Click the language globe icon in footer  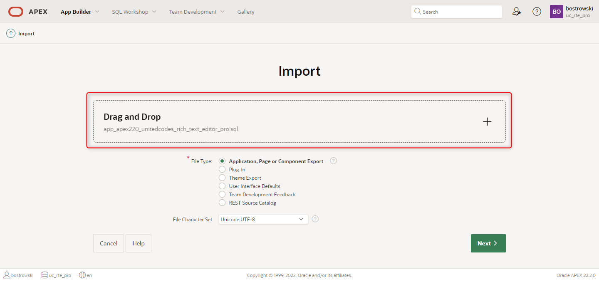tap(82, 275)
